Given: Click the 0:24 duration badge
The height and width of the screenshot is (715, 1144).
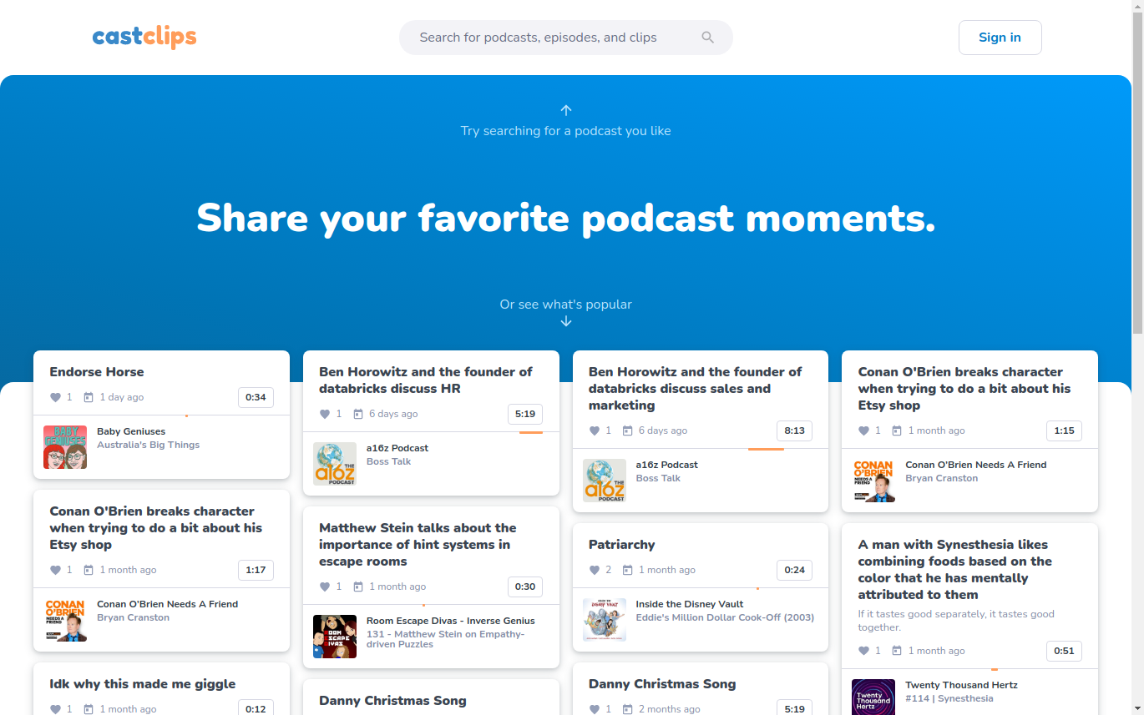Looking at the screenshot, I should [795, 570].
